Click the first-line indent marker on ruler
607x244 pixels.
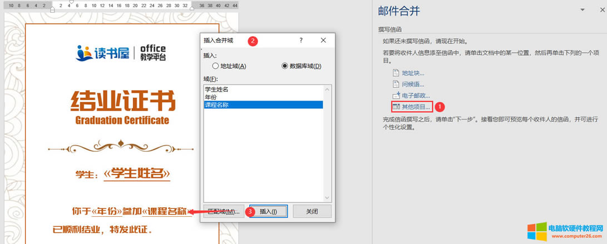coord(71,2)
